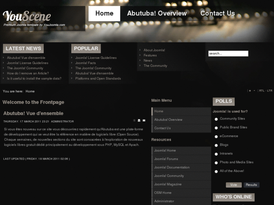This screenshot has width=274, height=205.
Task: Open Features link
Action: [150, 55]
